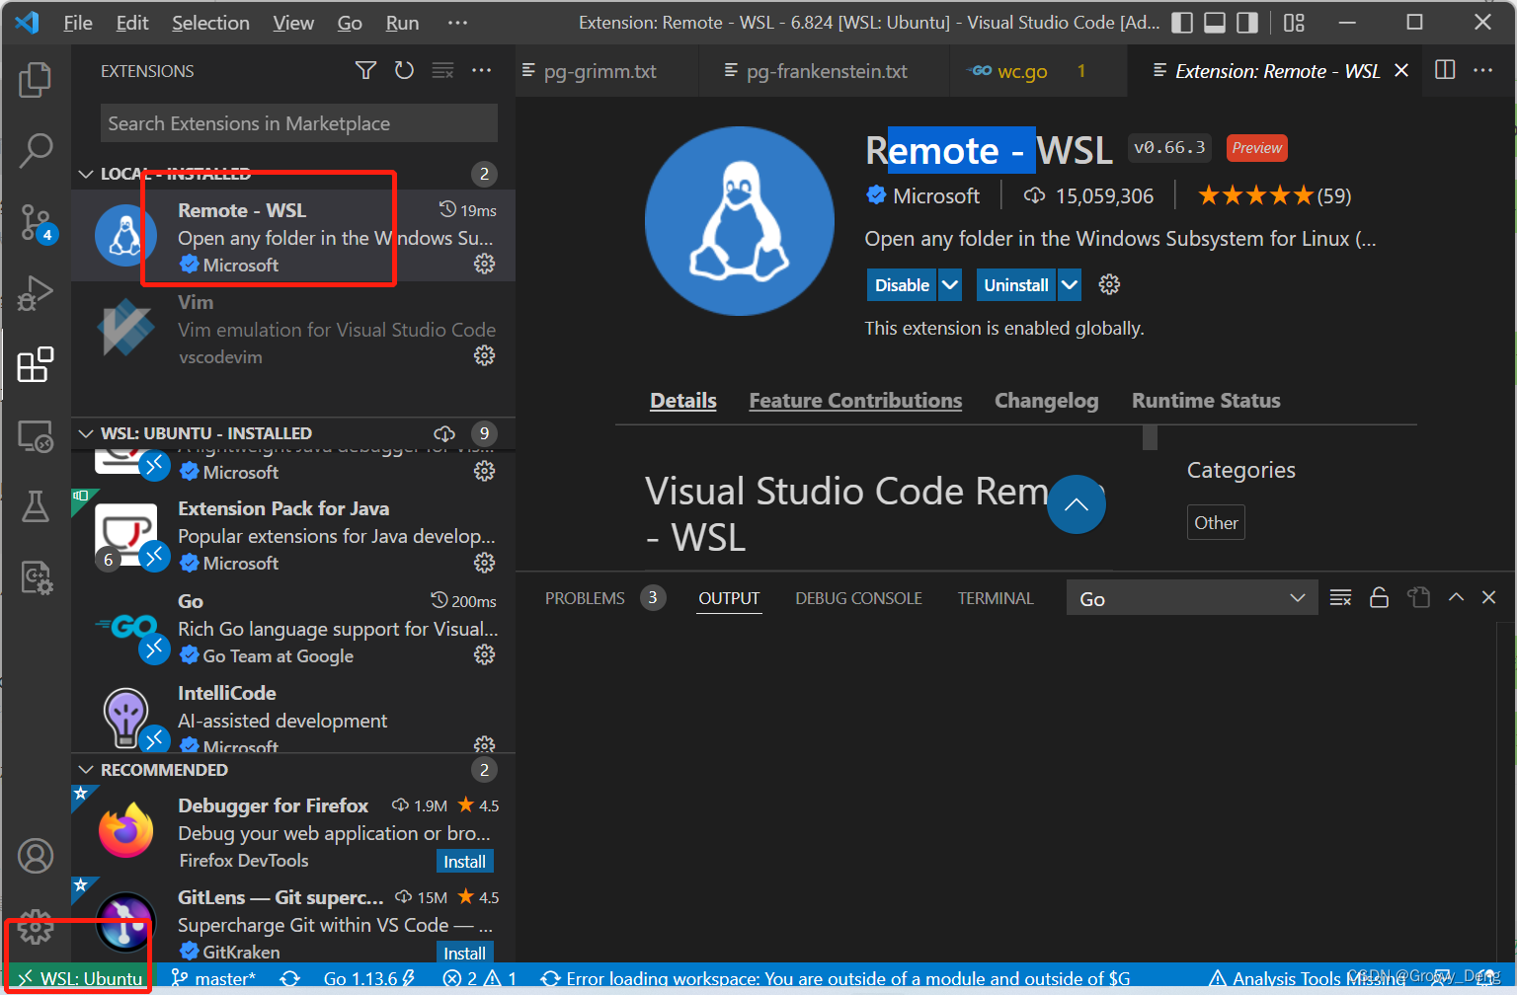1517x995 pixels.
Task: Open the output channel selector showing Go
Action: 1191,597
